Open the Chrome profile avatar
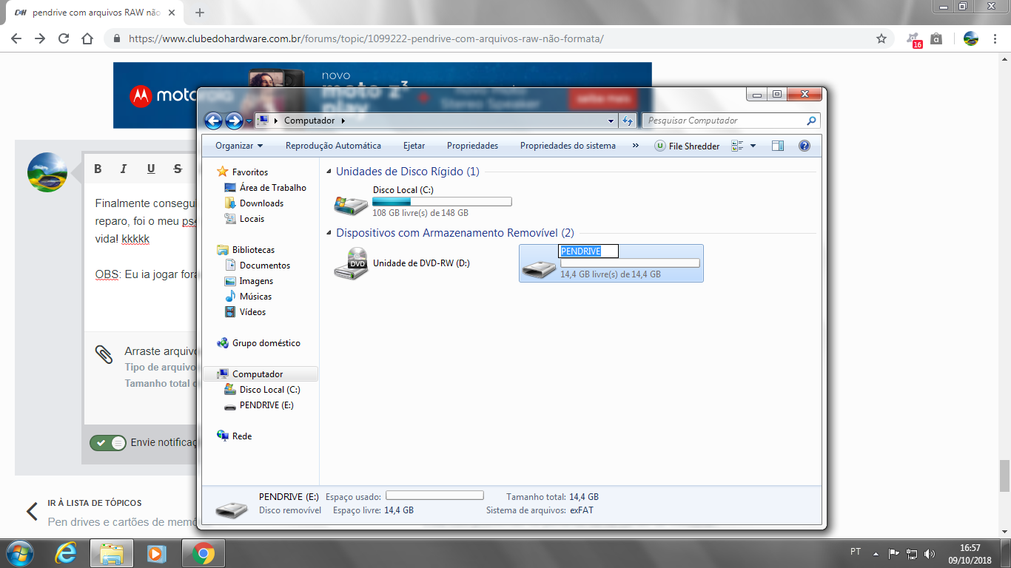The image size is (1011, 568). point(971,38)
